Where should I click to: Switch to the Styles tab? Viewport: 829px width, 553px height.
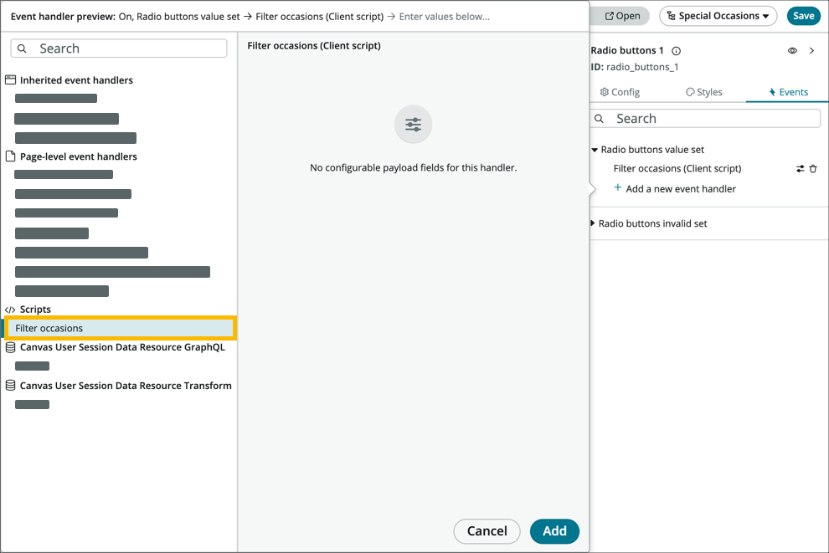click(x=703, y=92)
